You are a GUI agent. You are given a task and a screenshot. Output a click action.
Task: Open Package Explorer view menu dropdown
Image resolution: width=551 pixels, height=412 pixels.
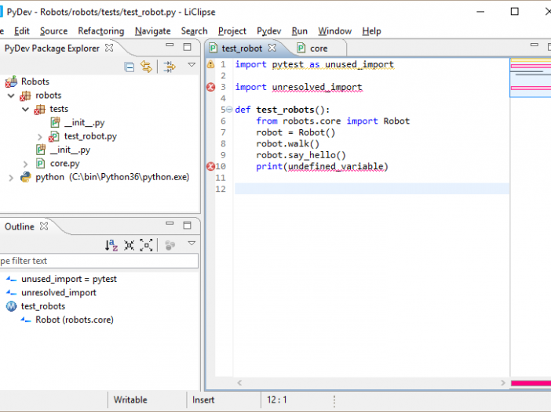tap(192, 65)
